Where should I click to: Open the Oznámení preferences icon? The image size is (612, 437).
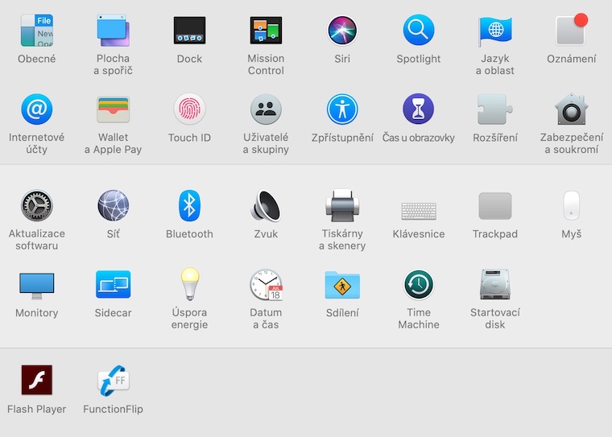(572, 30)
